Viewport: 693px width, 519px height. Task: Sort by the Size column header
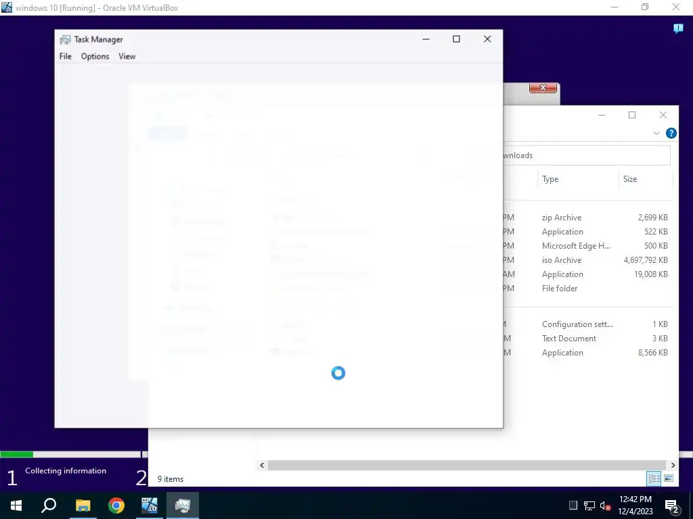646,178
